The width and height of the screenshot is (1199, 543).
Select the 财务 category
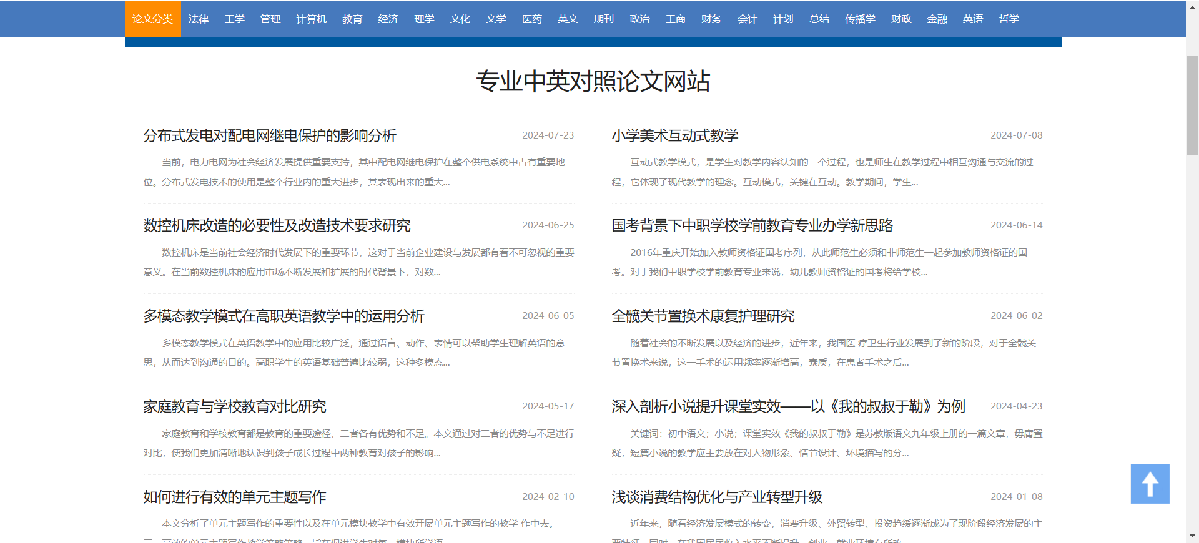(711, 19)
